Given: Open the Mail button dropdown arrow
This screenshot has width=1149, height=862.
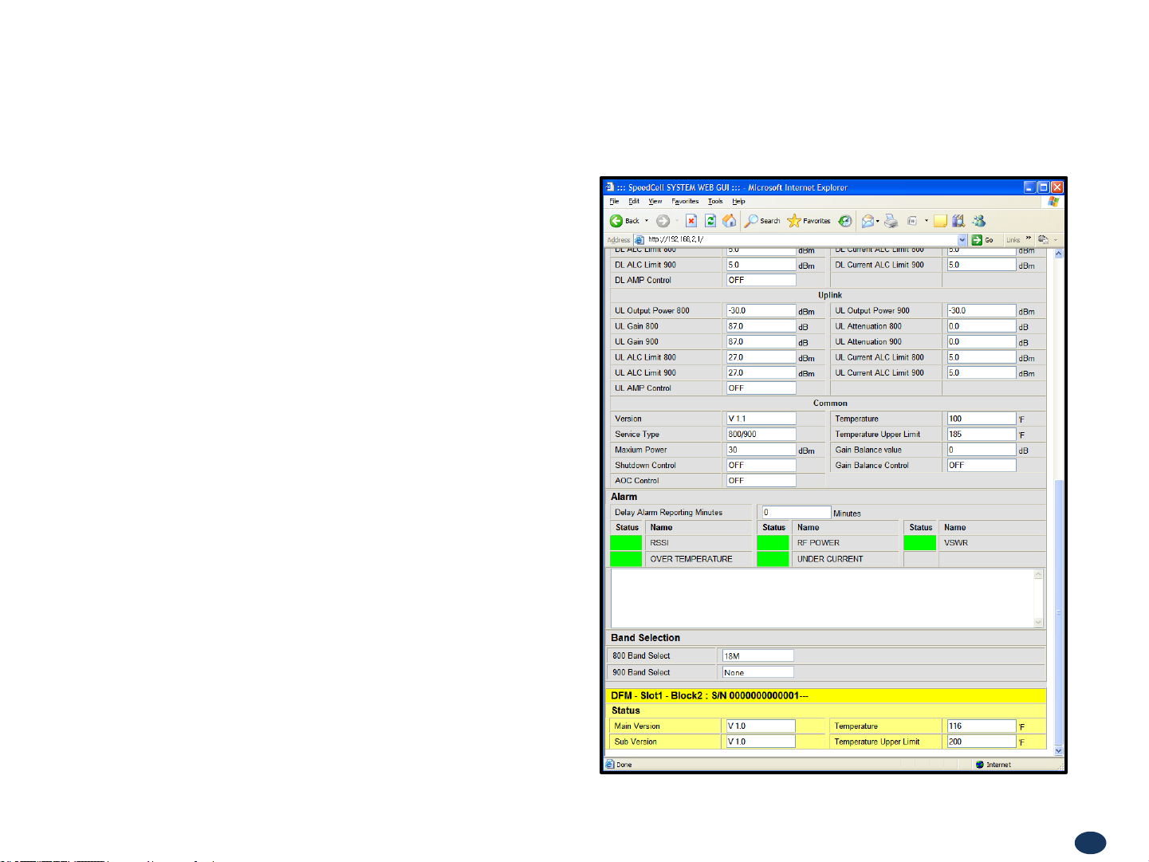Looking at the screenshot, I should (x=878, y=221).
